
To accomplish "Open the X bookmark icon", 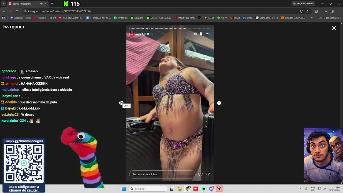I will click(200, 18).
